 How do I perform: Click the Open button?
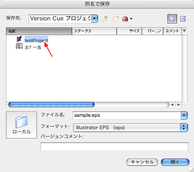click(x=175, y=162)
